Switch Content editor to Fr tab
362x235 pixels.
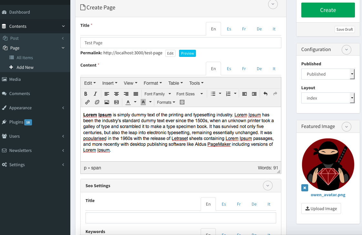[x=244, y=69]
